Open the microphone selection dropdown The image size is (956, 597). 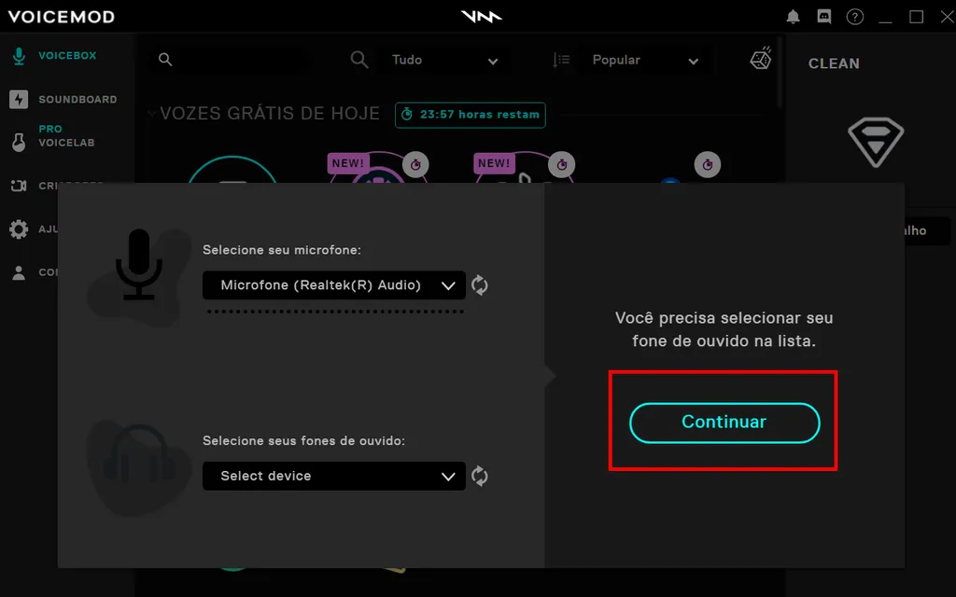click(x=333, y=285)
